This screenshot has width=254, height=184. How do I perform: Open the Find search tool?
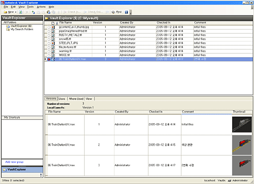(117, 12)
